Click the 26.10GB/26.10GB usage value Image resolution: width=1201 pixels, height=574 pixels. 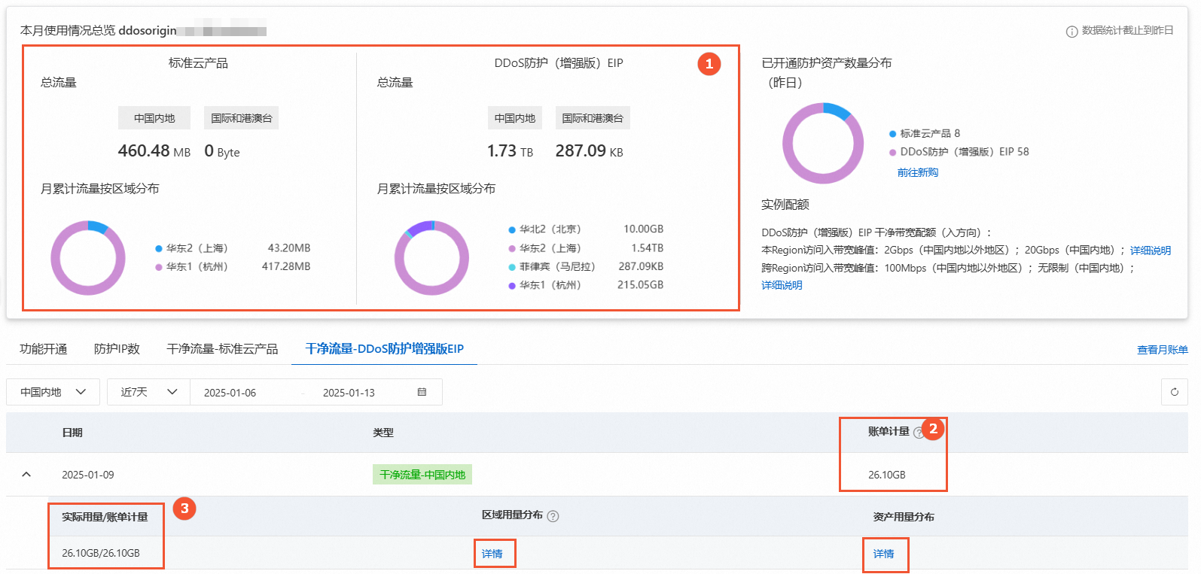pos(101,553)
